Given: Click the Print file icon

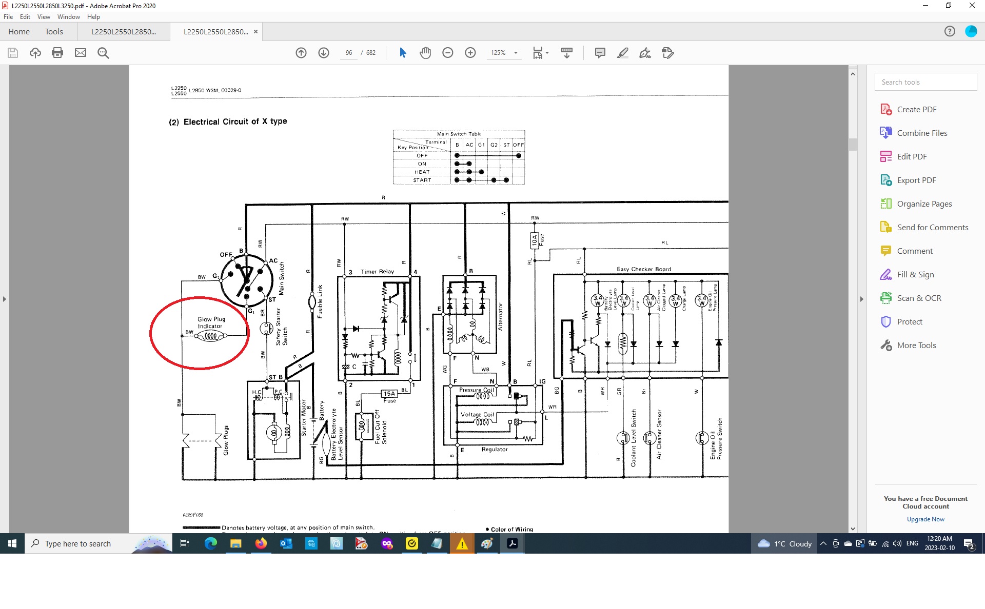Looking at the screenshot, I should point(57,53).
